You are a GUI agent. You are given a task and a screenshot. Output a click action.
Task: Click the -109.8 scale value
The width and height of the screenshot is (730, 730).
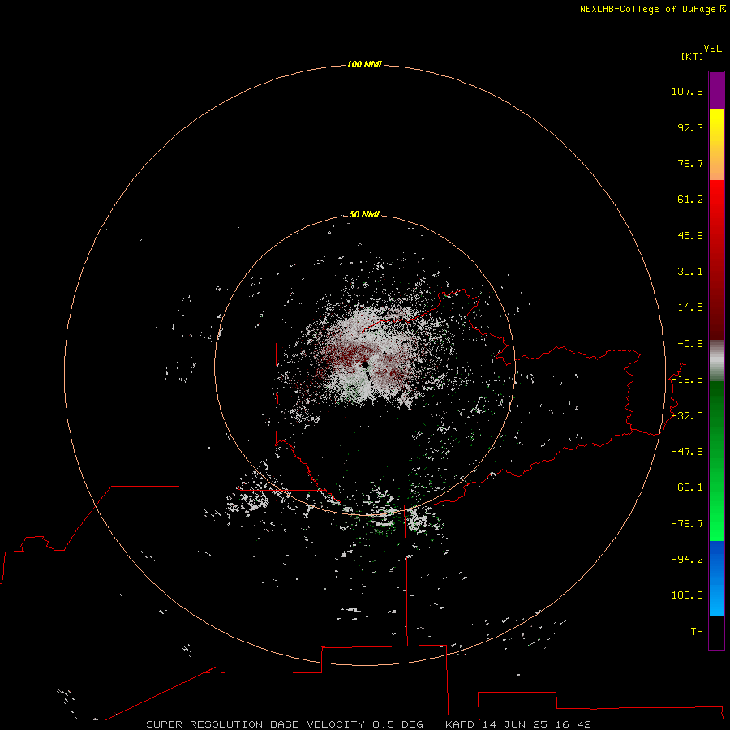(684, 595)
